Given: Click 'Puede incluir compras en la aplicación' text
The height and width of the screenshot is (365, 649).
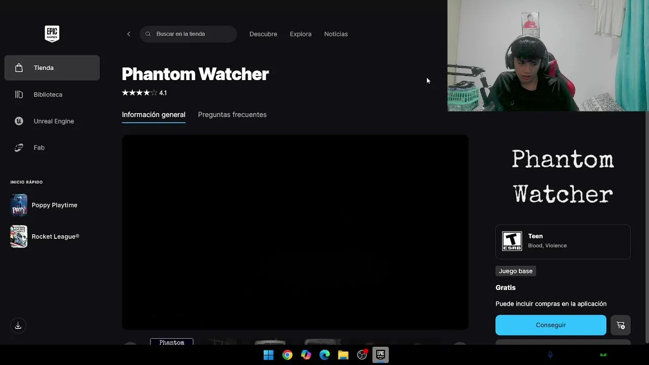Looking at the screenshot, I should 551,304.
